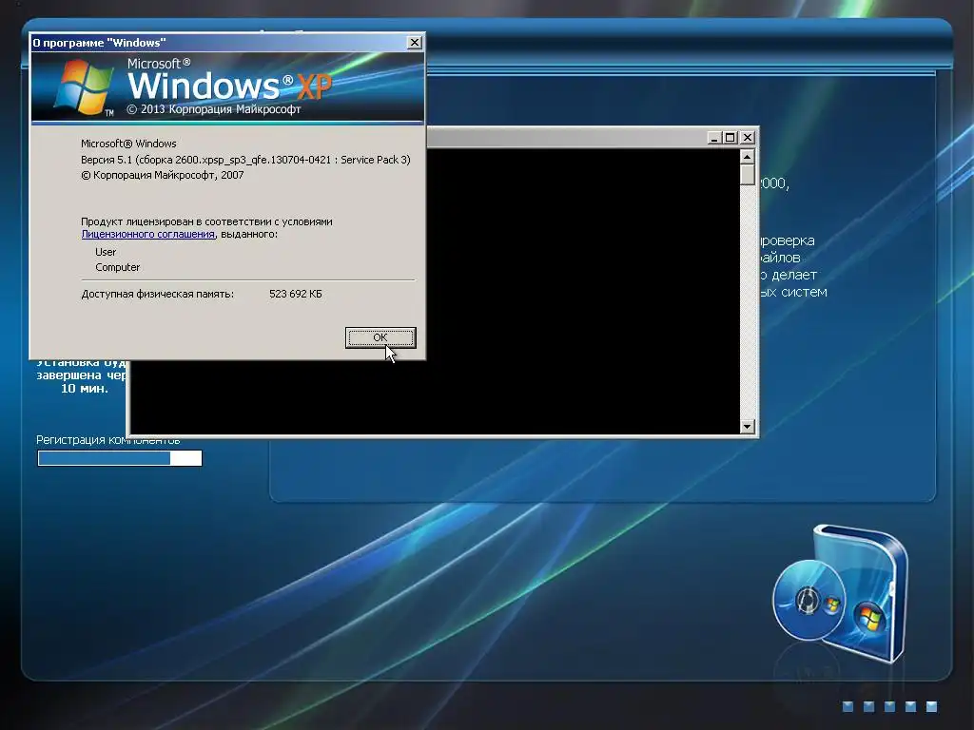Click the OK button in About Windows dialog
Screen dimensions: 974x730
(x=380, y=337)
